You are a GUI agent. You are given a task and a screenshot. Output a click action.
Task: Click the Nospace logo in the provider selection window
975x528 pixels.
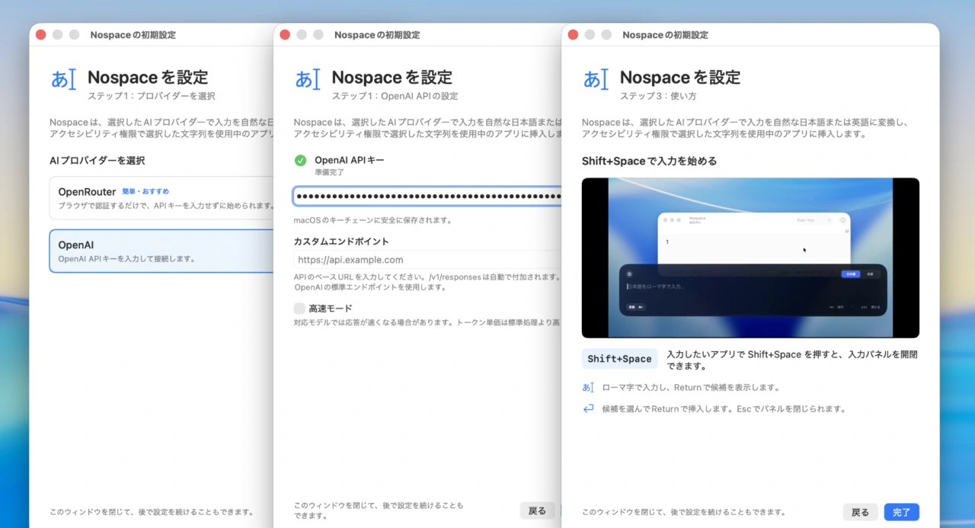coord(63,79)
